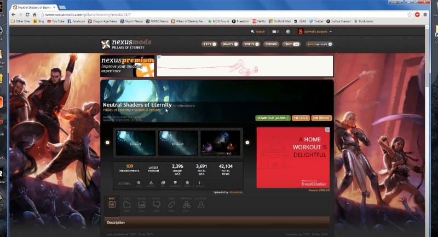438x237 pixels.
Task: Open the YouTube bookmark
Action: (x=56, y=21)
